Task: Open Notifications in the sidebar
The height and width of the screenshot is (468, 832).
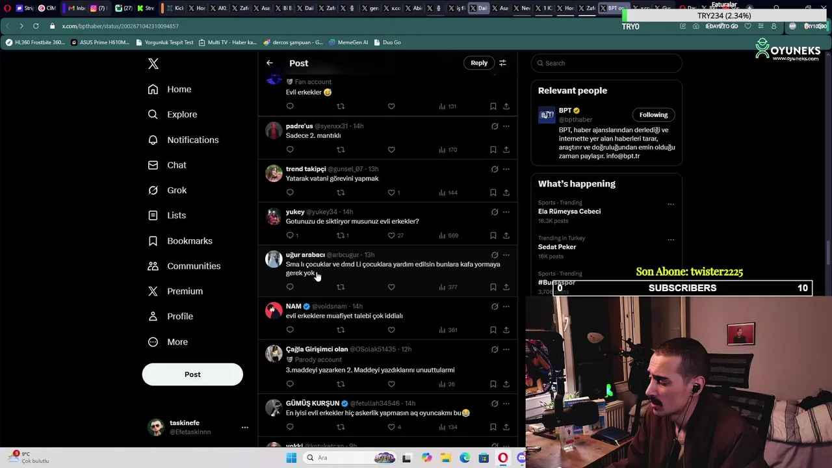Action: pyautogui.click(x=183, y=140)
